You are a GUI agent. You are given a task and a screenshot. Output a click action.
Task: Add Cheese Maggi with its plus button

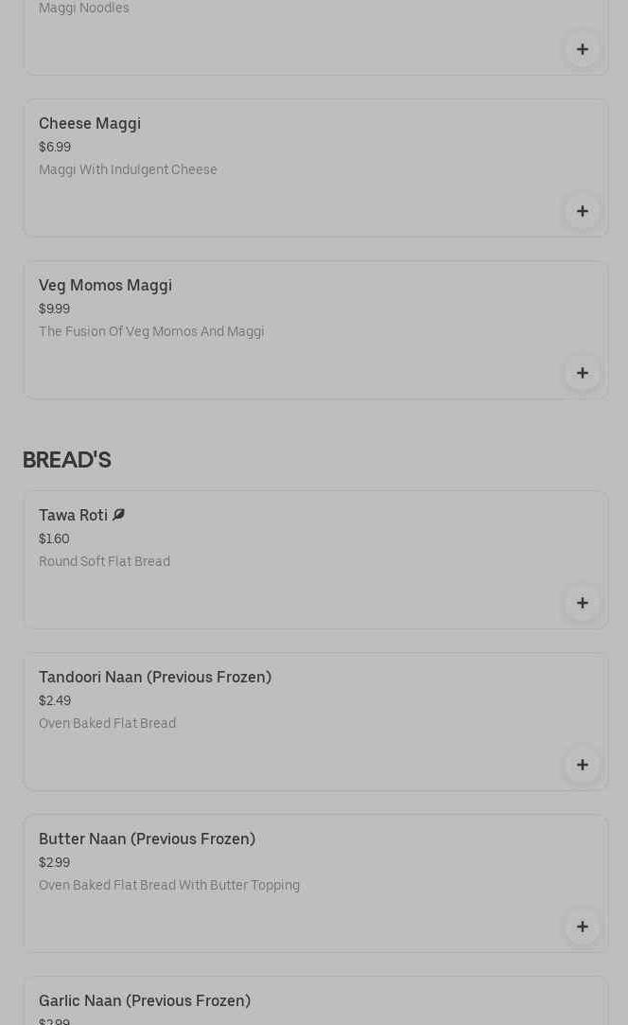pyautogui.click(x=582, y=211)
